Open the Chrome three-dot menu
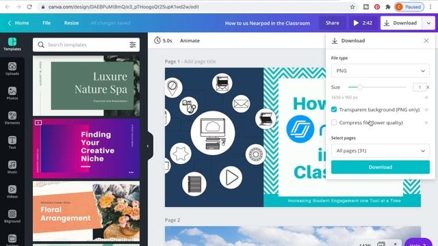Viewport: 438px width, 246px height. pyautogui.click(x=430, y=7)
